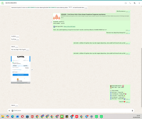Image resolution: width=142 pixels, height=119 pixels.
Task: Open the Outlook mail taskbar icon
Action: (17, 116)
